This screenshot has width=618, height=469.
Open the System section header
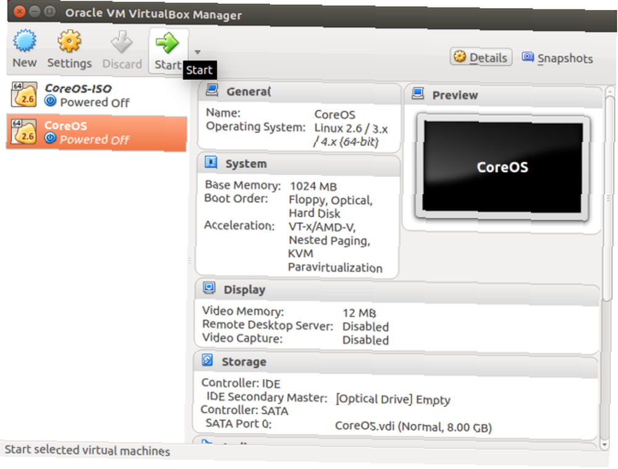298,164
